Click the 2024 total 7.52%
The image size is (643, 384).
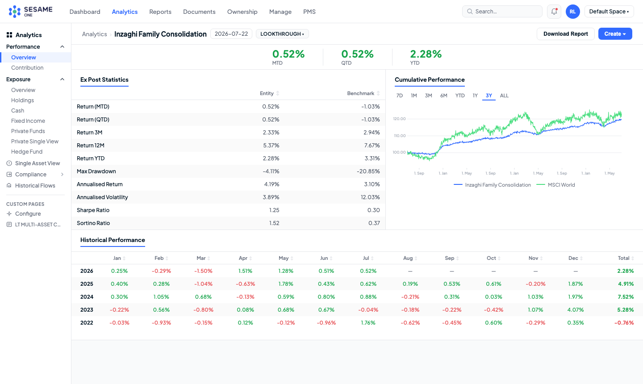626,297
